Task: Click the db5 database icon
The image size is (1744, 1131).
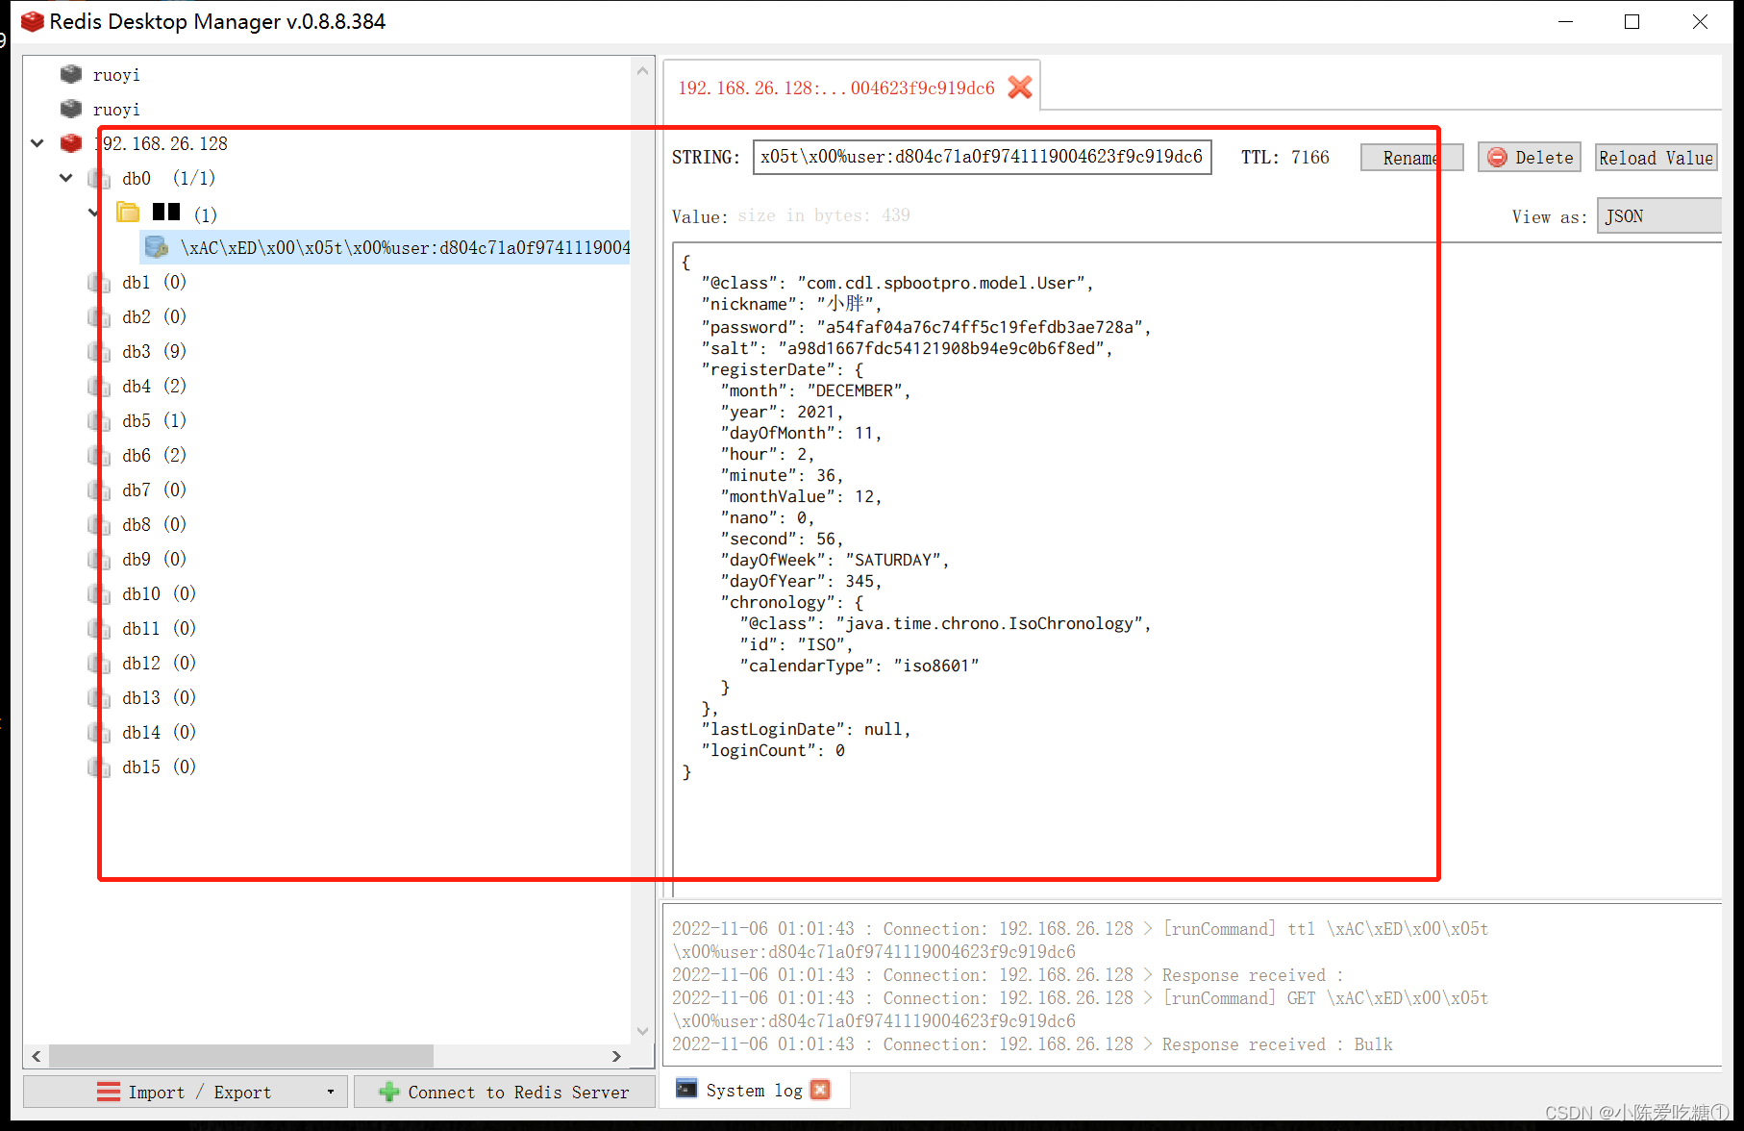Action: tap(98, 420)
